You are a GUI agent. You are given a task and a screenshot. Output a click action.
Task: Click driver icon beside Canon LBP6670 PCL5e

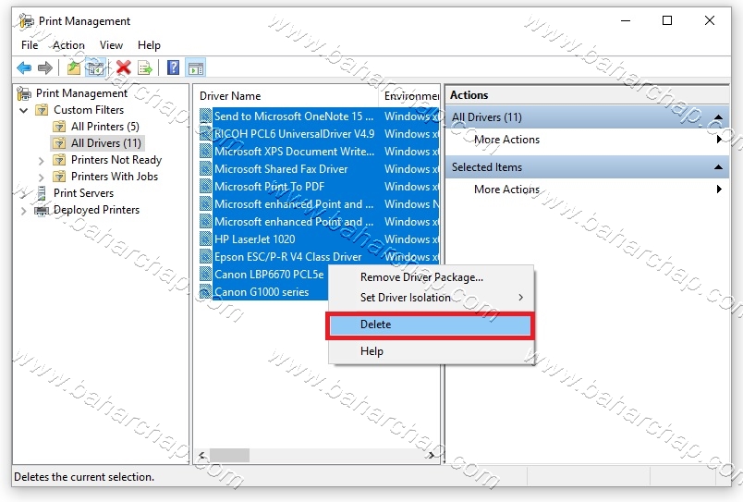(205, 274)
